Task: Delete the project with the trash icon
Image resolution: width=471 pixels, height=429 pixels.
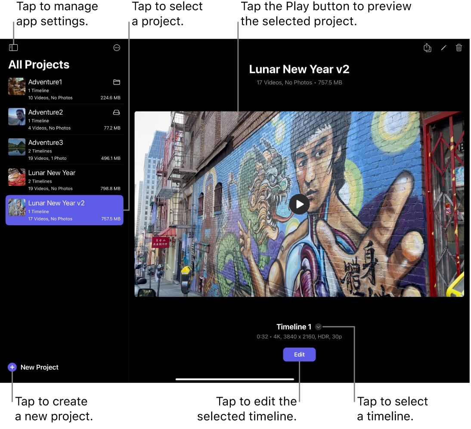Action: [459, 48]
